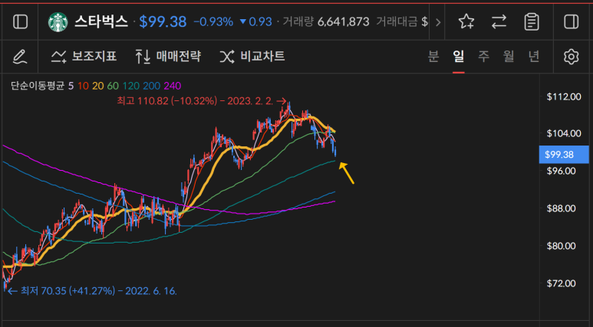The height and width of the screenshot is (327, 593).
Task: Open the clipboard order icon
Action: (x=532, y=21)
